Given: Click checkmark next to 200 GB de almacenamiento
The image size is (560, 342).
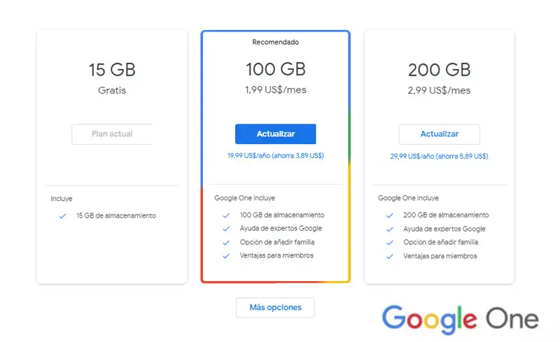Looking at the screenshot, I should [x=390, y=215].
